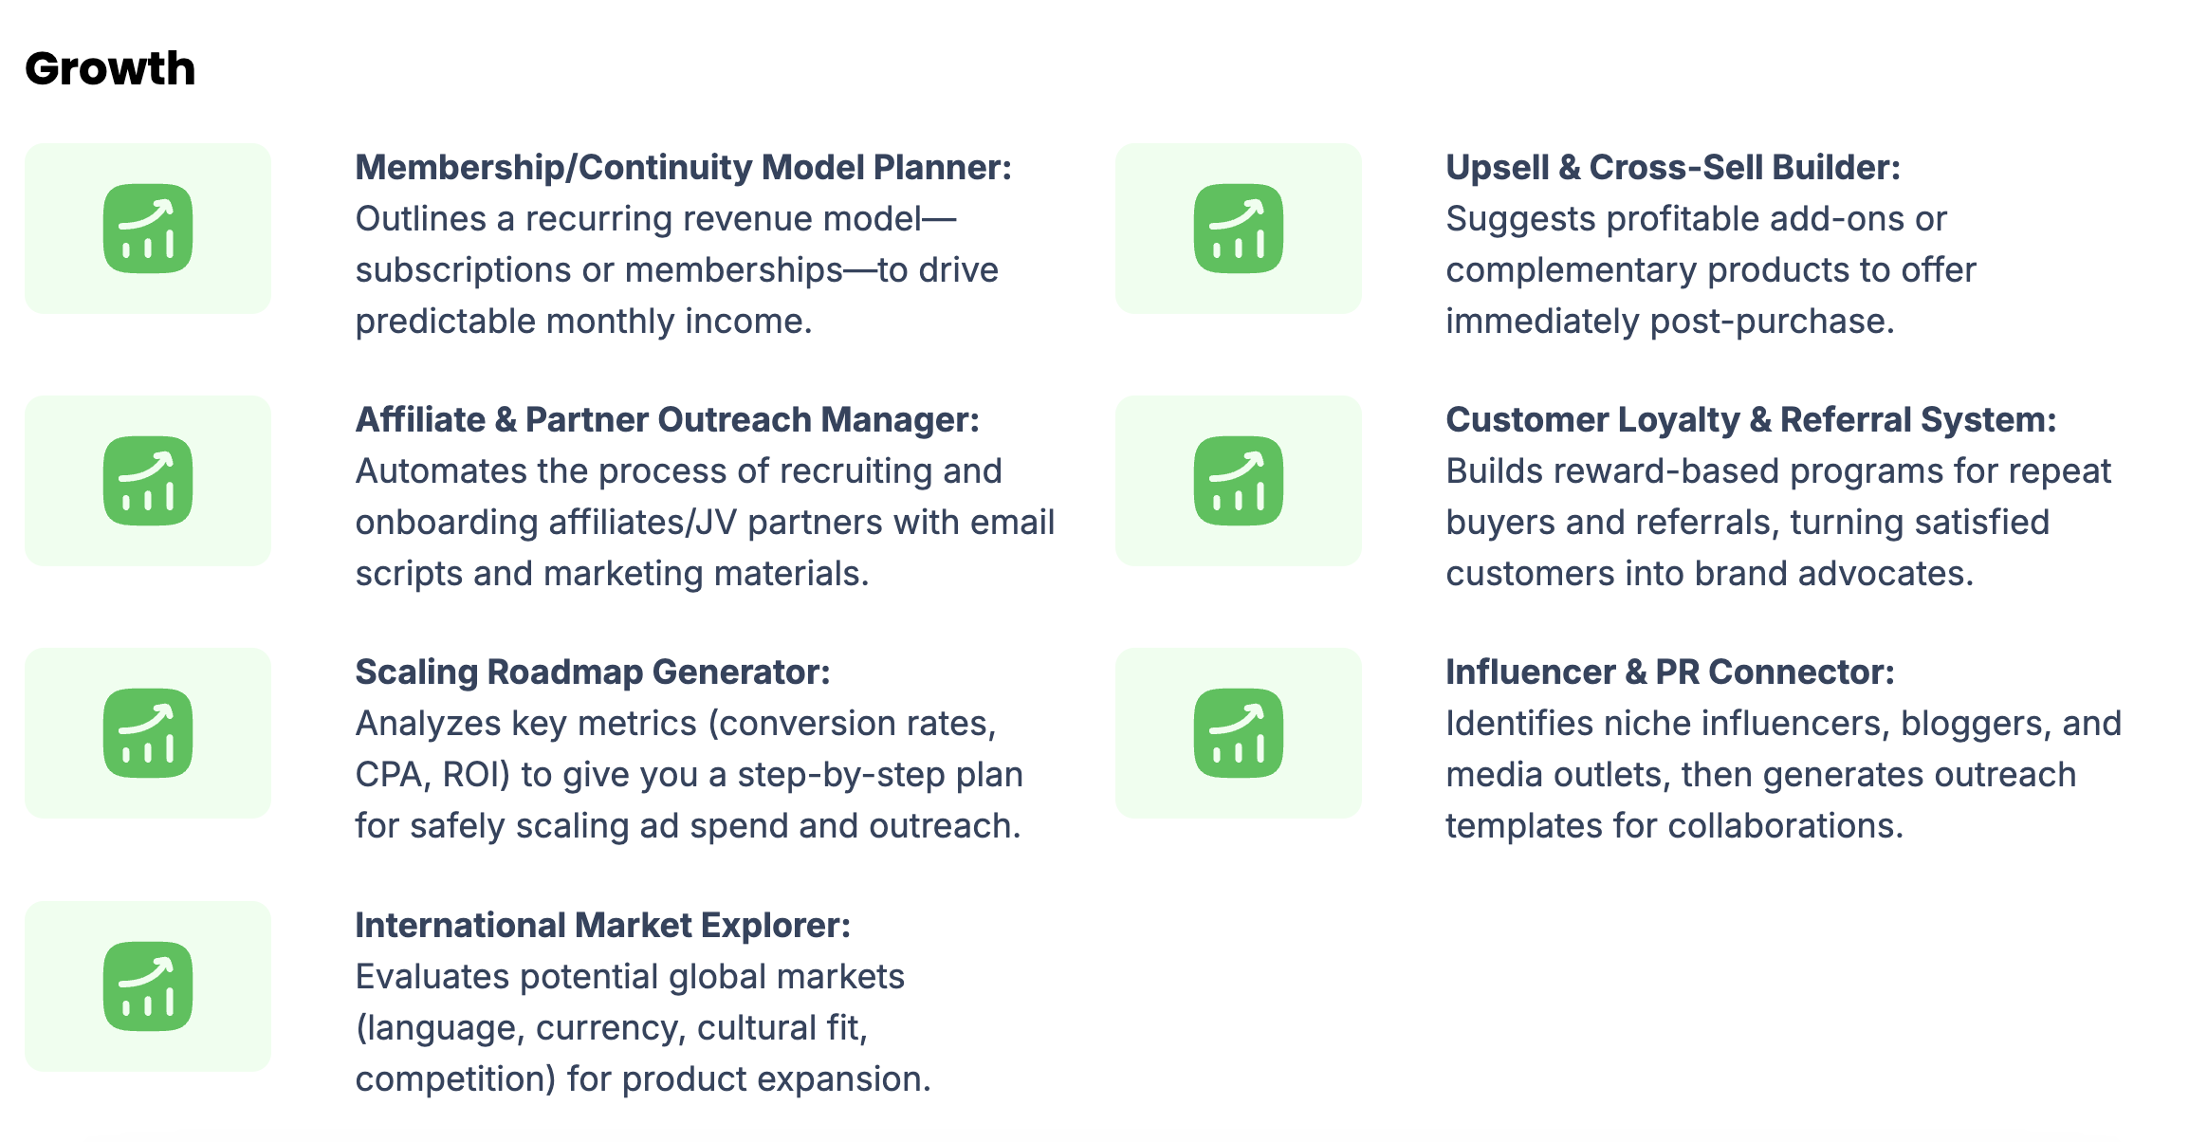Click the Influencer & PR Connector title
Image resolution: width=2189 pixels, height=1142 pixels.
1670,672
